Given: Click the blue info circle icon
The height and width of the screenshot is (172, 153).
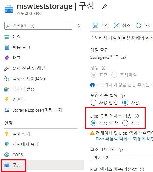Looking at the screenshot, I should point(92,85).
